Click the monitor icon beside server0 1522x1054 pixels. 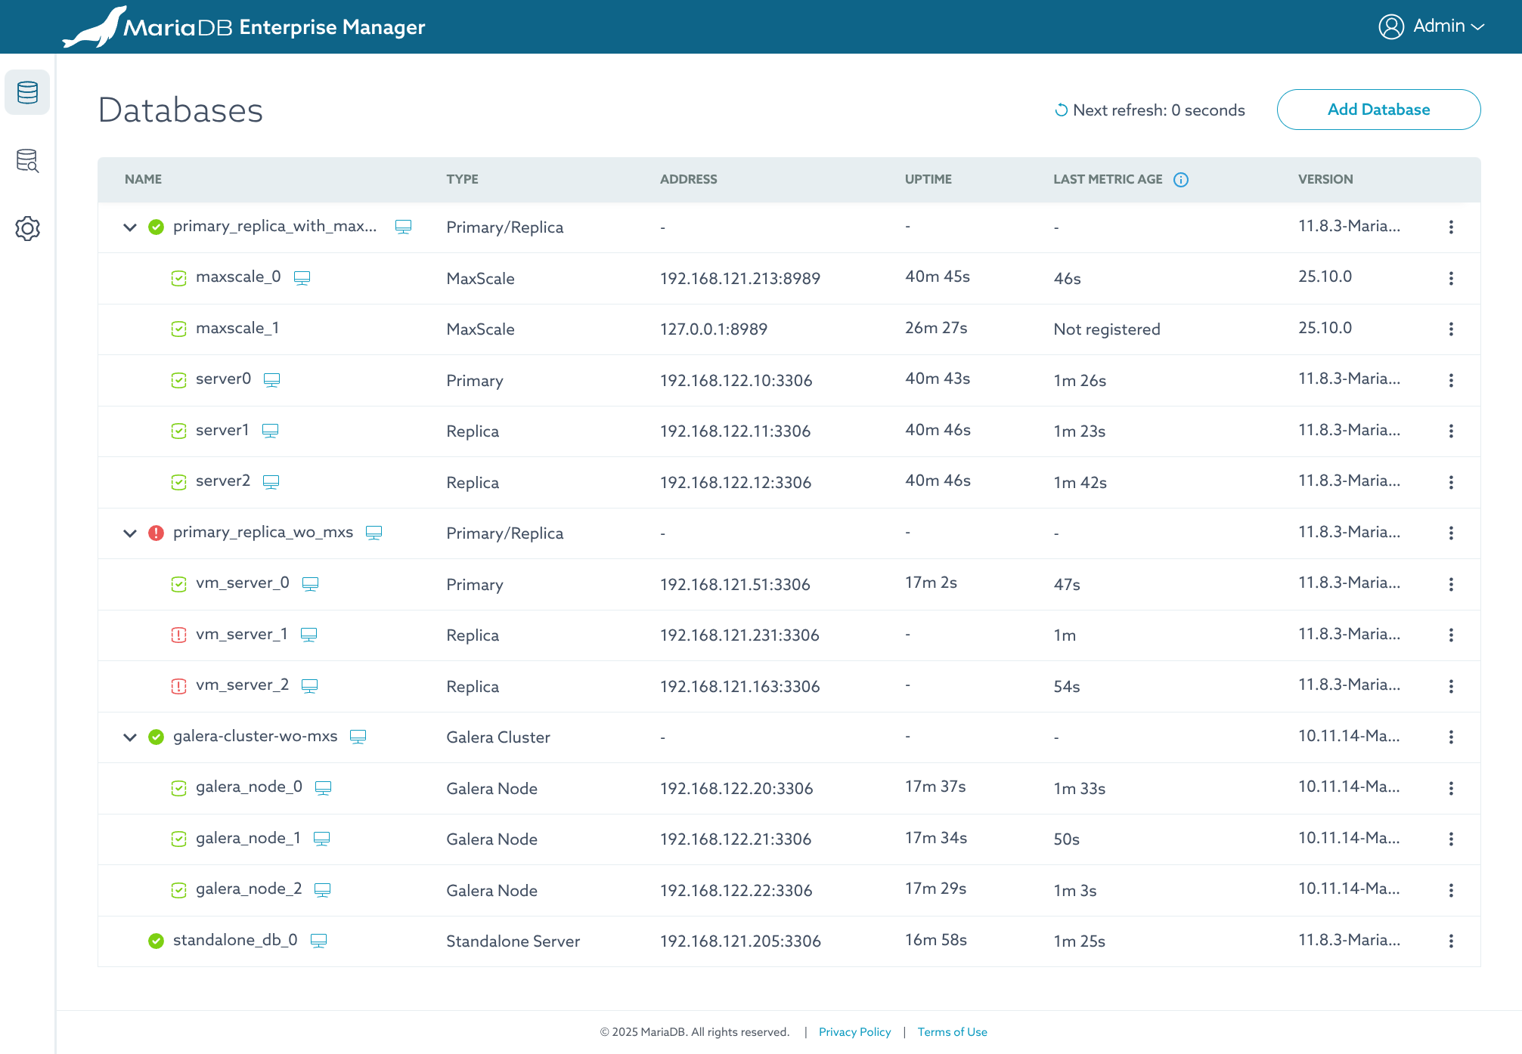click(x=271, y=380)
